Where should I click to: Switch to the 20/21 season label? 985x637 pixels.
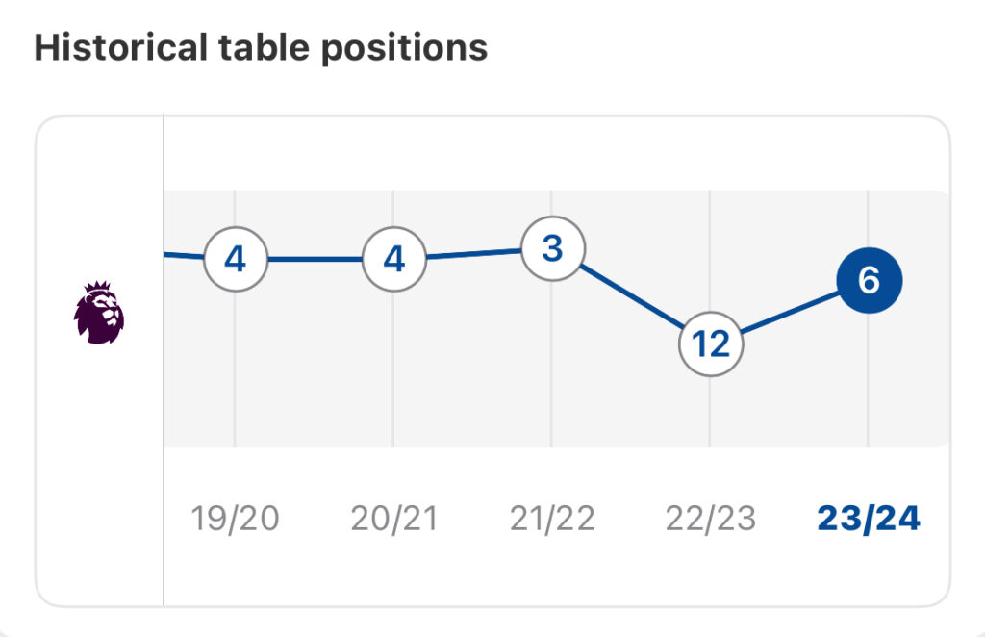click(393, 519)
